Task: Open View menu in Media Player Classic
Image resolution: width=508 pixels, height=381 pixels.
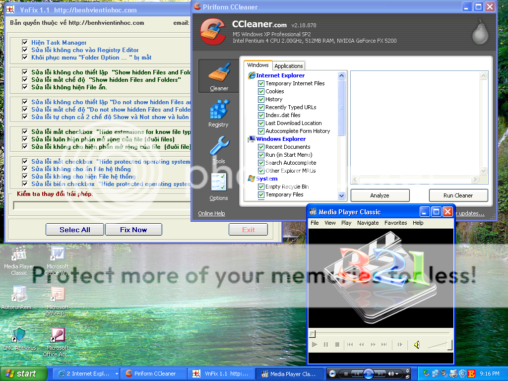Action: click(330, 223)
